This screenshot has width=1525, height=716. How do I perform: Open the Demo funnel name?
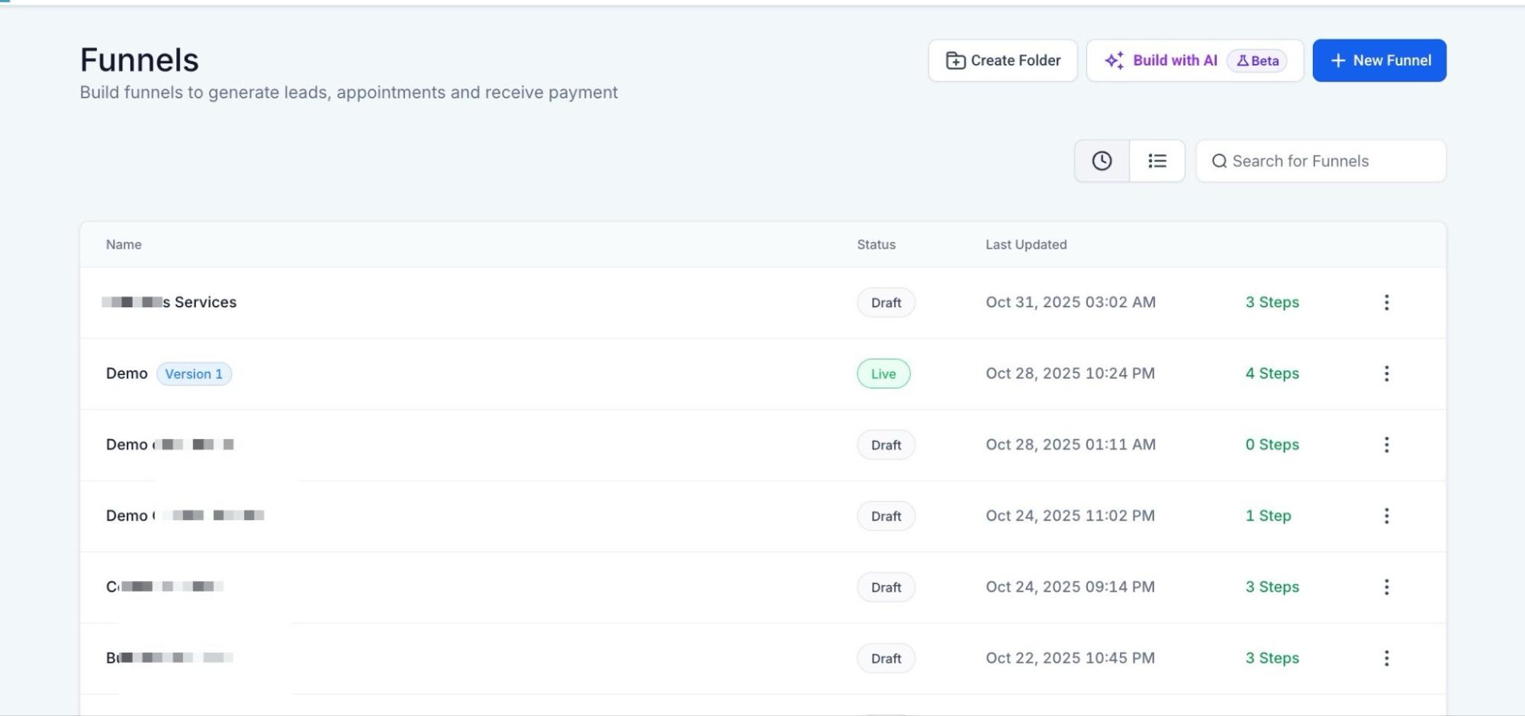point(127,374)
